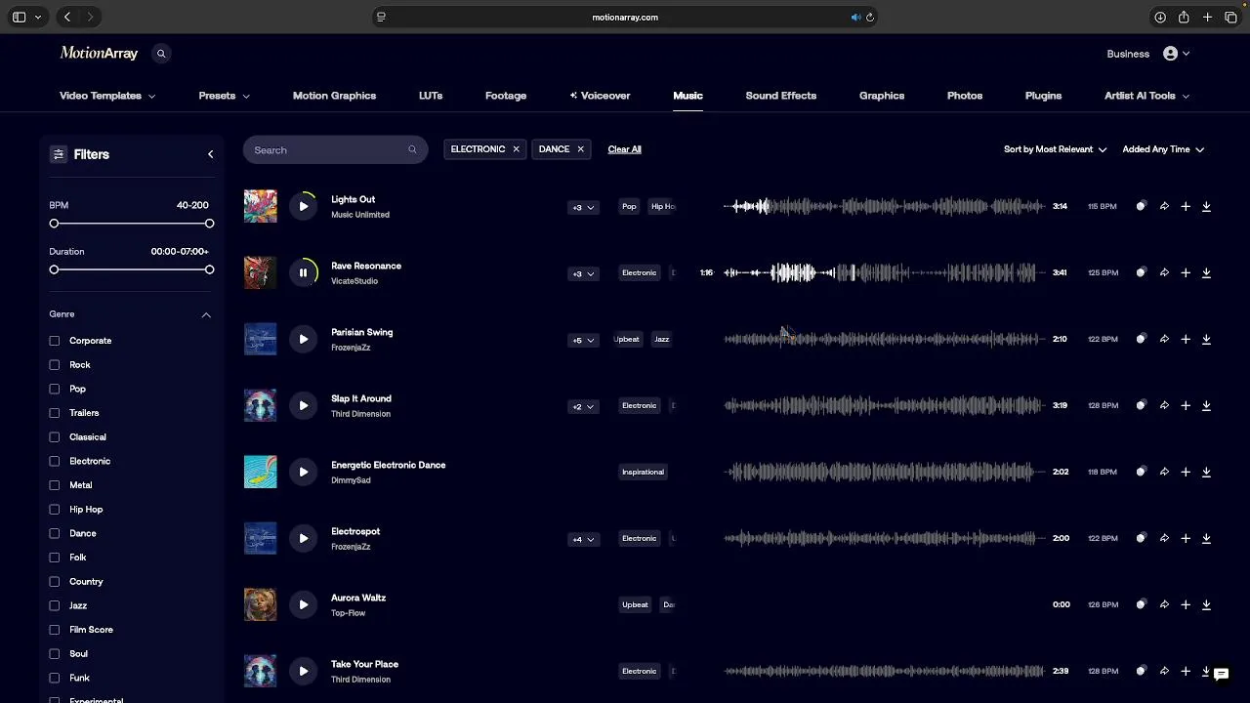Image resolution: width=1250 pixels, height=703 pixels.
Task: Toggle the Dance genre checkbox
Action: (55, 533)
